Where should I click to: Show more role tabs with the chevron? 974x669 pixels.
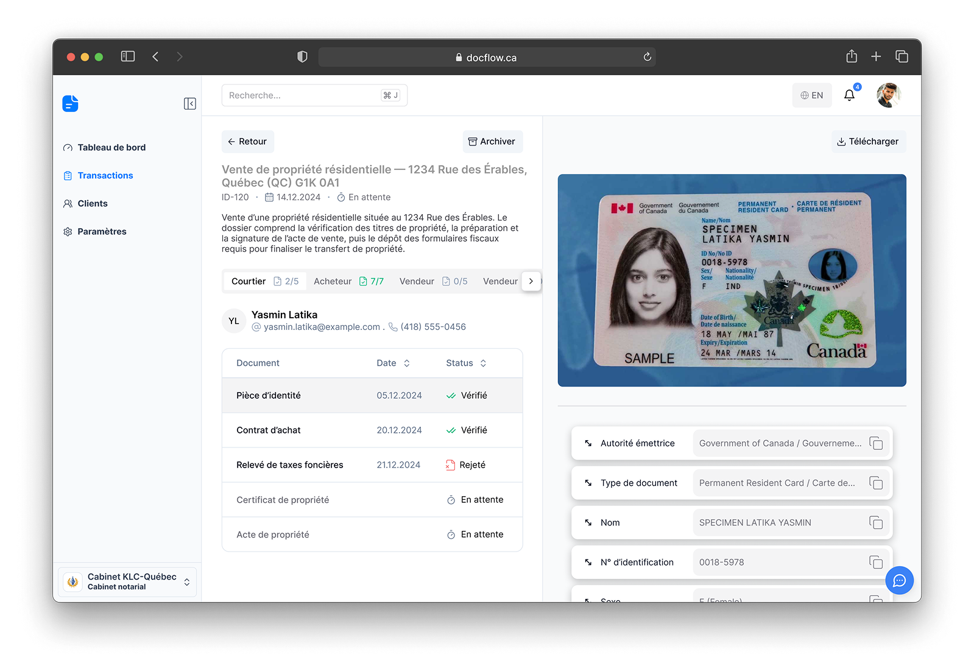click(x=531, y=281)
